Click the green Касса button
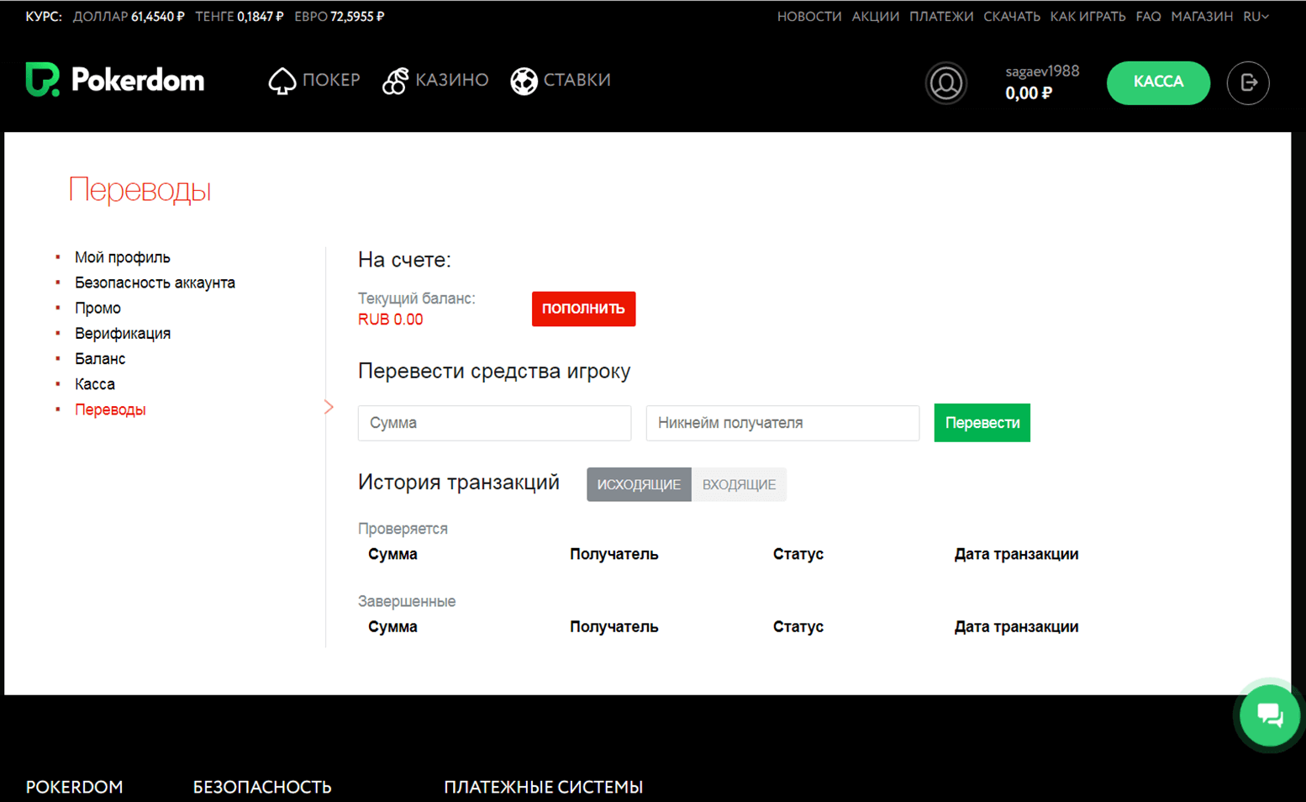Screen dimensions: 1306x802 [1158, 82]
